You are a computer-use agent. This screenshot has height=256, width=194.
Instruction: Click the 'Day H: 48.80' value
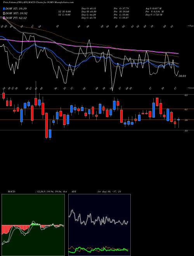(x=88, y=12)
